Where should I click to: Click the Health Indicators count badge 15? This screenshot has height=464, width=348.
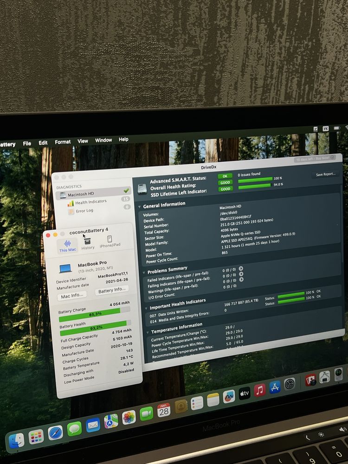pyautogui.click(x=126, y=199)
